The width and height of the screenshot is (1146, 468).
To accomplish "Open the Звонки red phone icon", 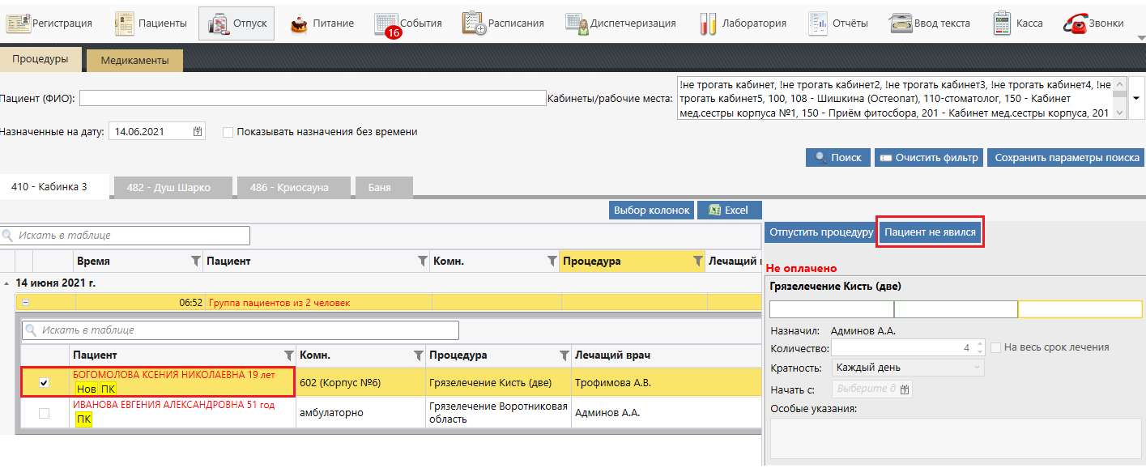I will [1076, 23].
